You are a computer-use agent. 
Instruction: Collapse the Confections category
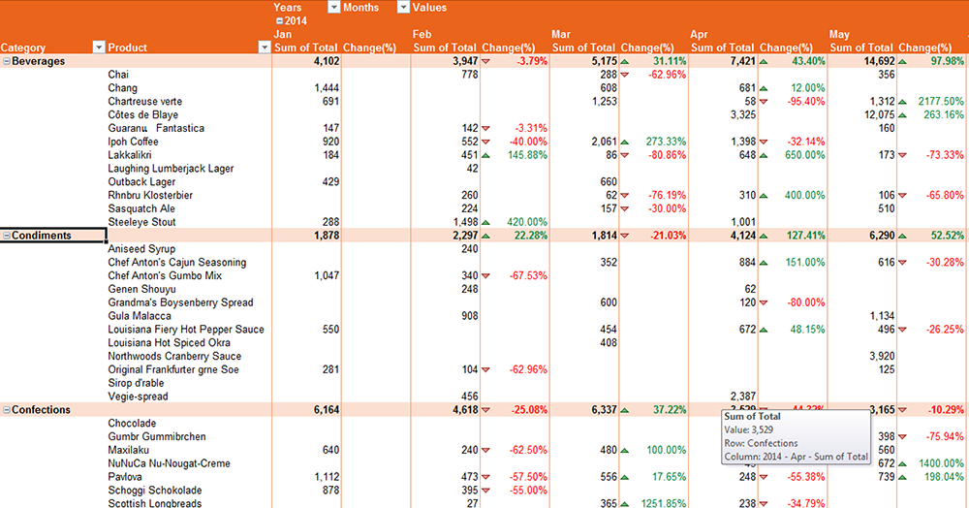pos(7,410)
